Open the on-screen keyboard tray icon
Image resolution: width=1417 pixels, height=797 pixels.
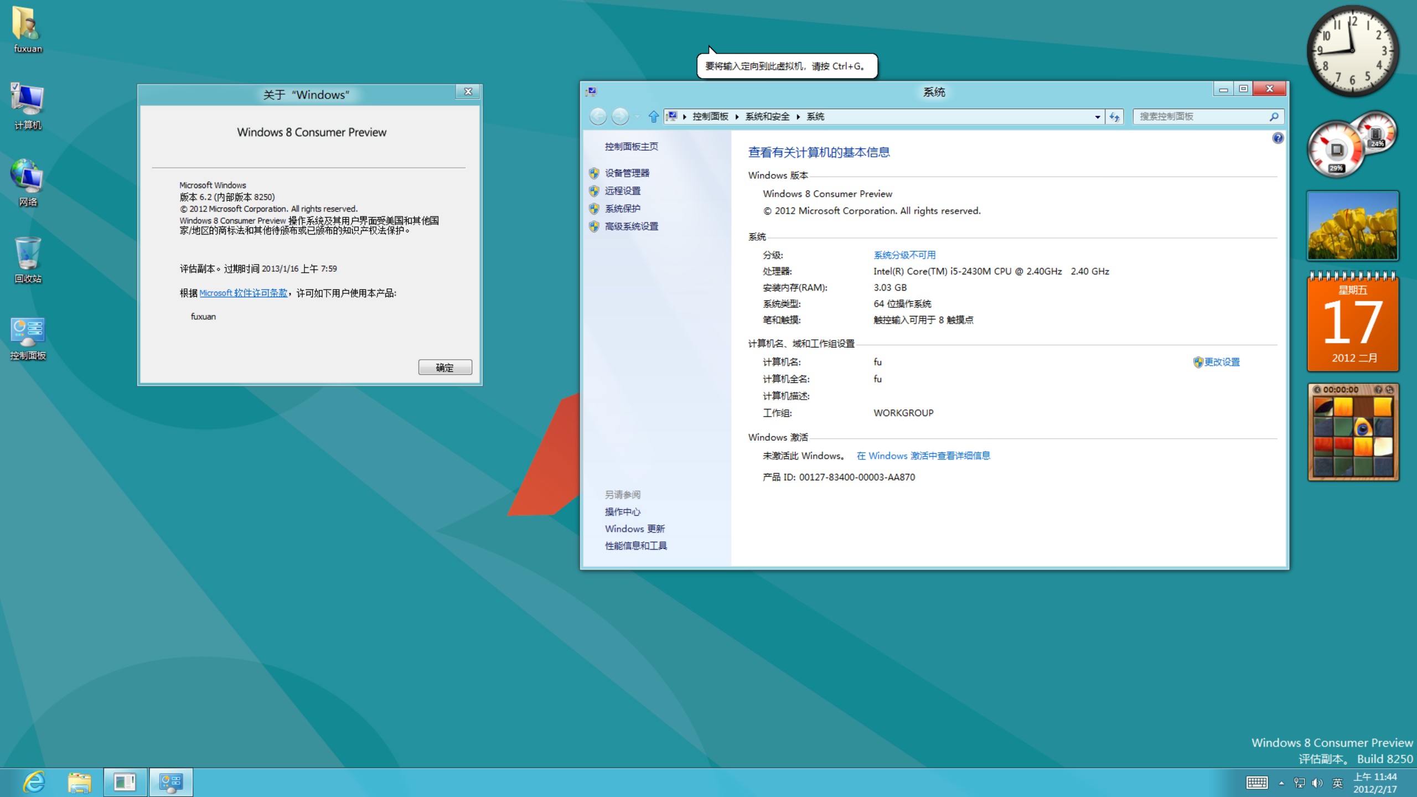click(1256, 783)
